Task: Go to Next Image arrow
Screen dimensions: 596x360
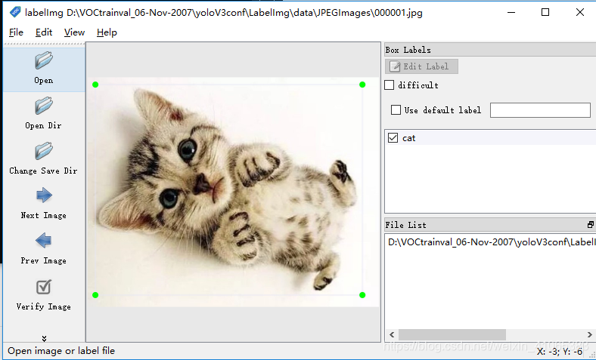Action: [44, 195]
